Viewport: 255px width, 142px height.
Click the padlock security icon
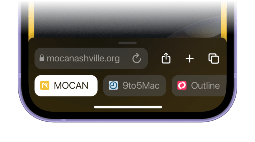click(x=42, y=58)
